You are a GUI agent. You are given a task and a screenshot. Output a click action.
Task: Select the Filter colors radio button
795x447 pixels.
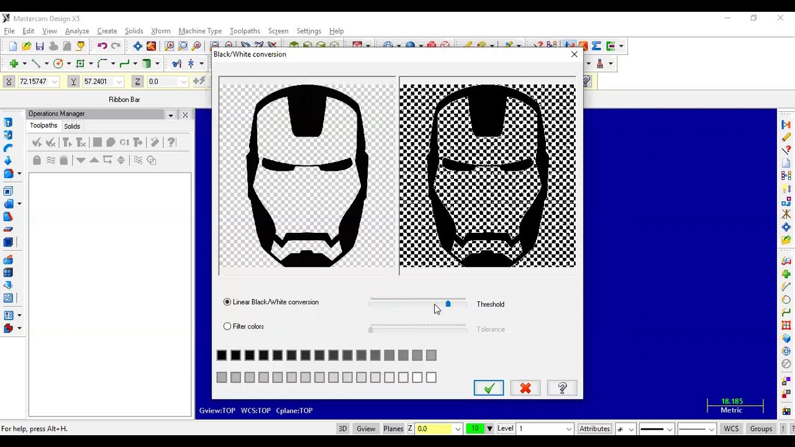tap(227, 326)
